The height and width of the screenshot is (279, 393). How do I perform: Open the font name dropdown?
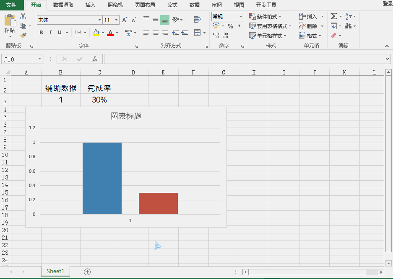point(100,20)
